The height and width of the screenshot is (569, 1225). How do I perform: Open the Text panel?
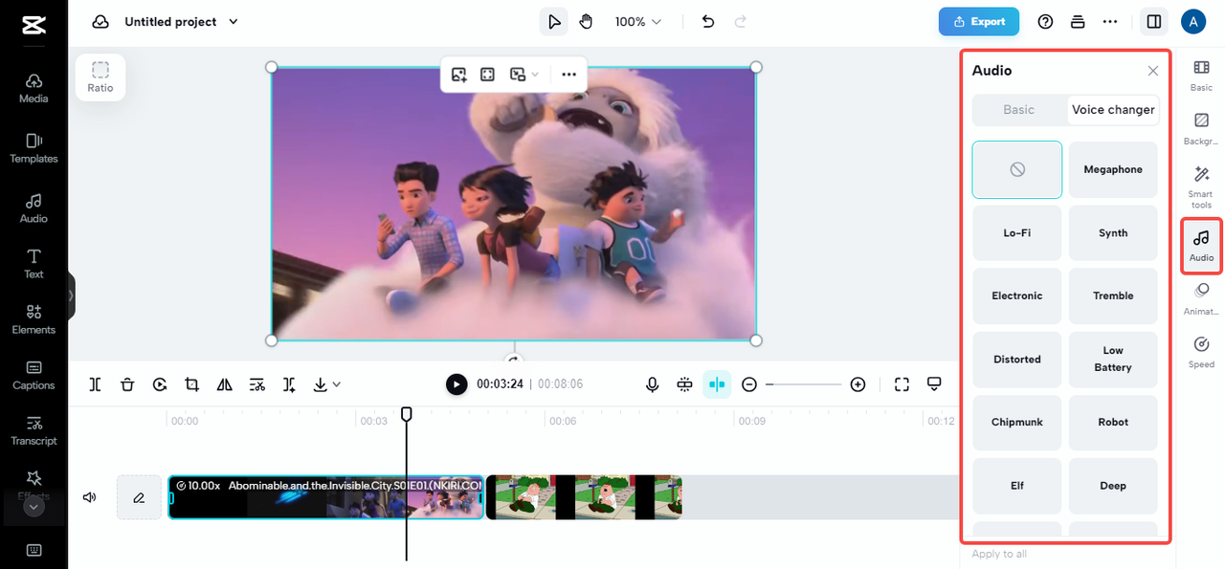pyautogui.click(x=33, y=264)
